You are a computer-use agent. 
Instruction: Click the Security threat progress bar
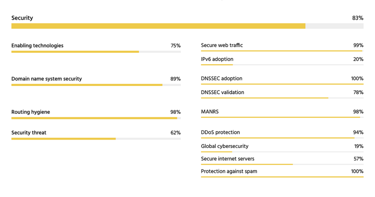96,139
